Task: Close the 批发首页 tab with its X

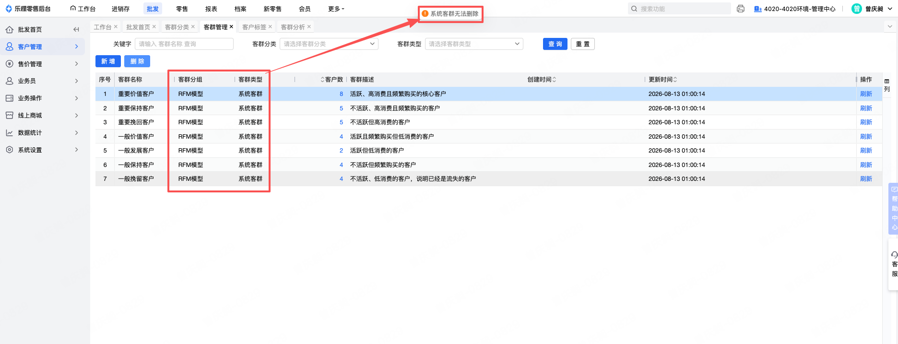Action: [154, 27]
